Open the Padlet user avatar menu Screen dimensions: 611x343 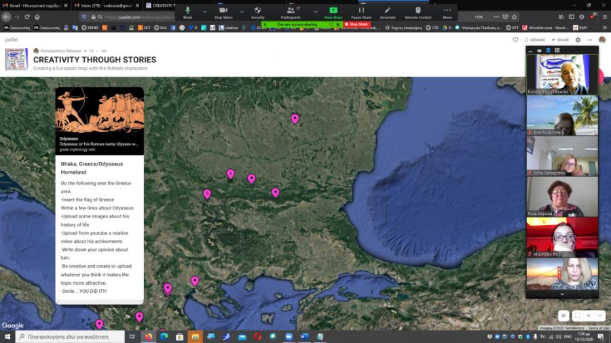click(602, 40)
